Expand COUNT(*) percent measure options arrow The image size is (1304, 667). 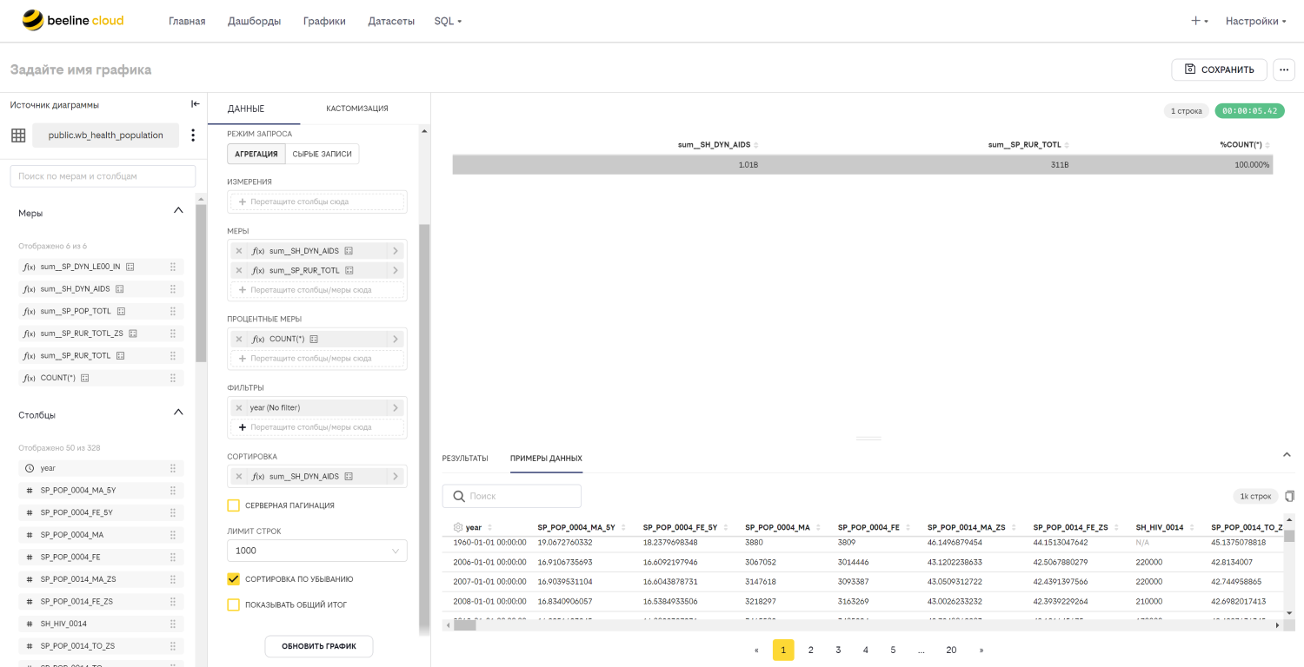click(396, 340)
